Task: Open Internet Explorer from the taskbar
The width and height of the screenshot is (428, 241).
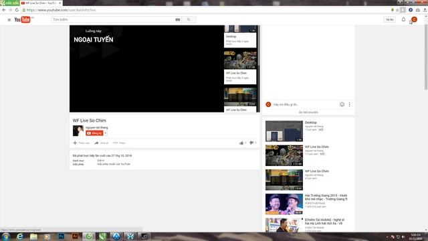Action: (x=20, y=236)
